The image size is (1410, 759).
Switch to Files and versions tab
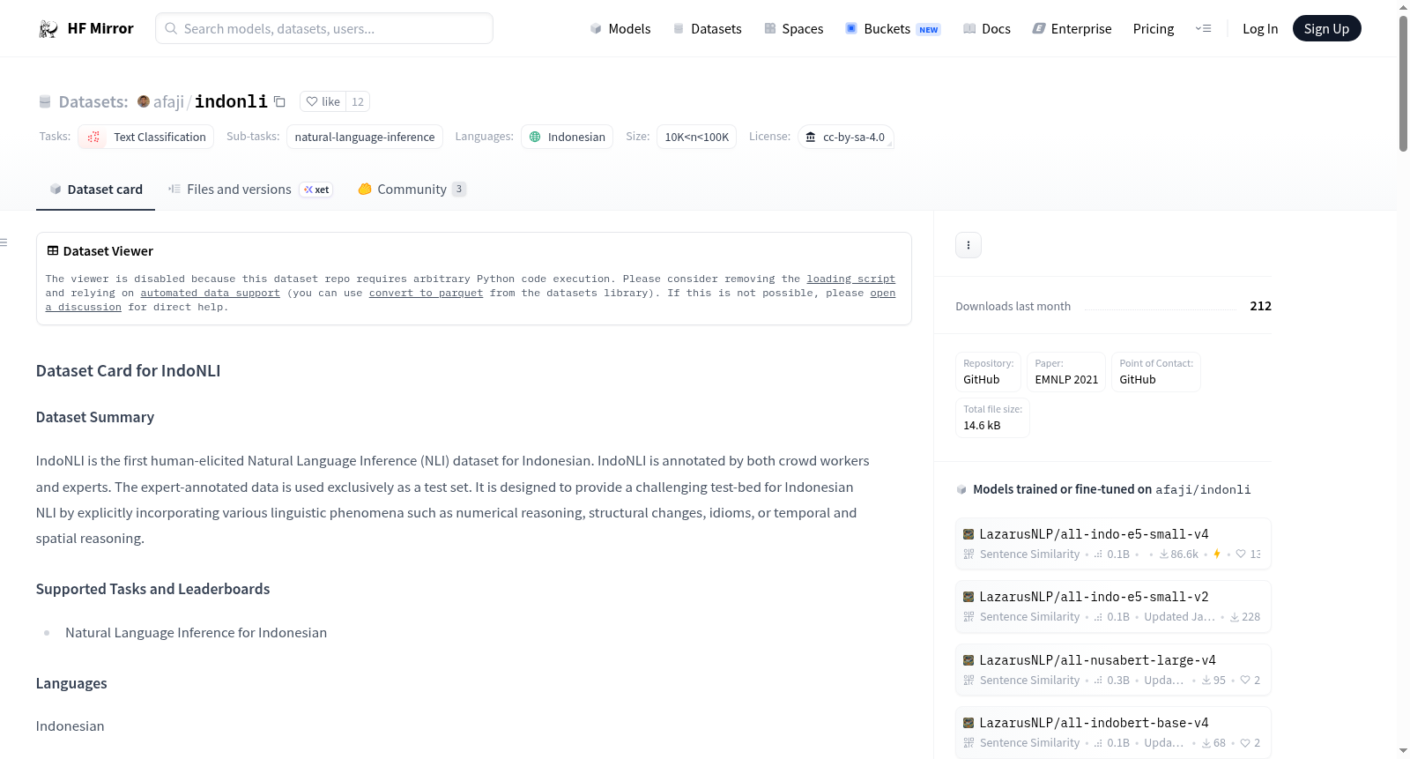[x=250, y=190]
